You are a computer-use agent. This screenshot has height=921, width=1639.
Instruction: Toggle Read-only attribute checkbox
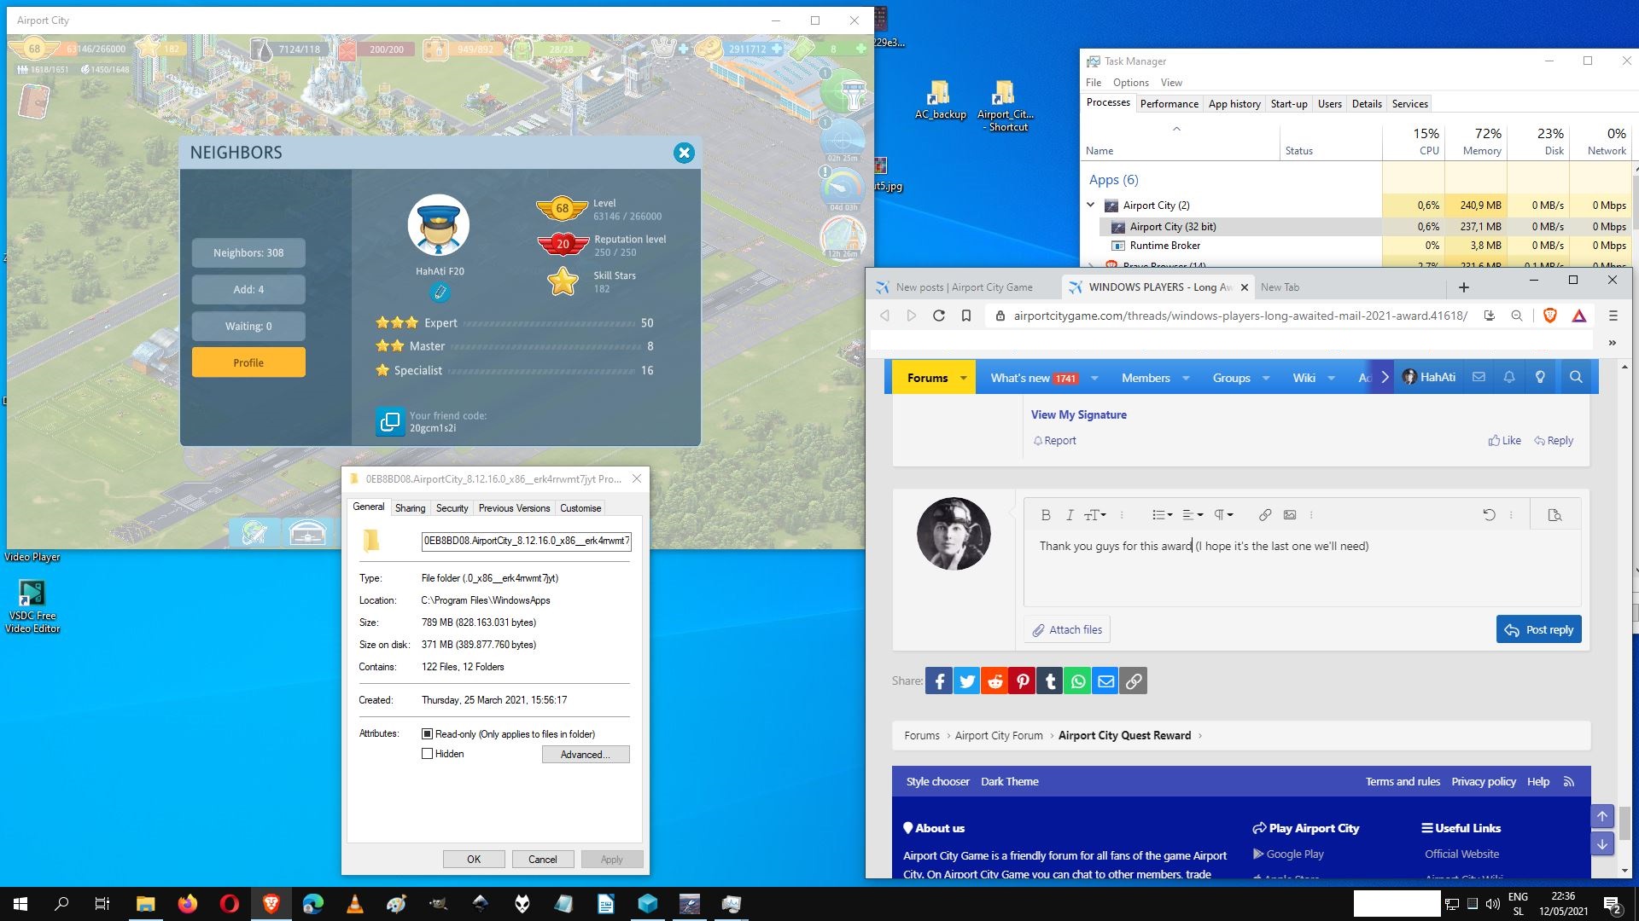(x=428, y=733)
